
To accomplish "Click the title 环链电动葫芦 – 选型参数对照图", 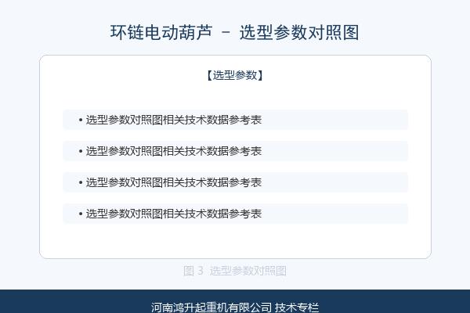I will 235,32.
